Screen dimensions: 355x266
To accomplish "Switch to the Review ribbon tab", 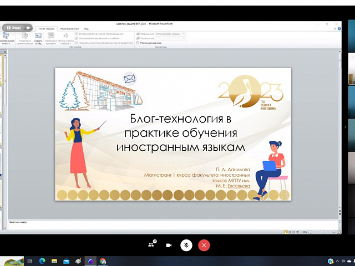I will pos(69,28).
